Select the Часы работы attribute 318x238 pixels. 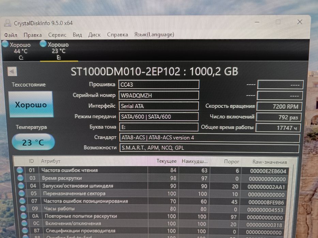tap(59, 208)
